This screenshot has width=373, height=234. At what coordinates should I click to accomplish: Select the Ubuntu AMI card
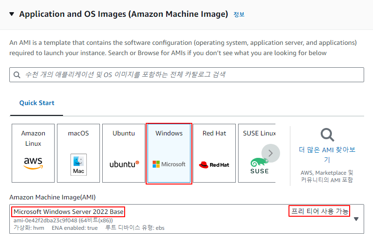click(124, 153)
